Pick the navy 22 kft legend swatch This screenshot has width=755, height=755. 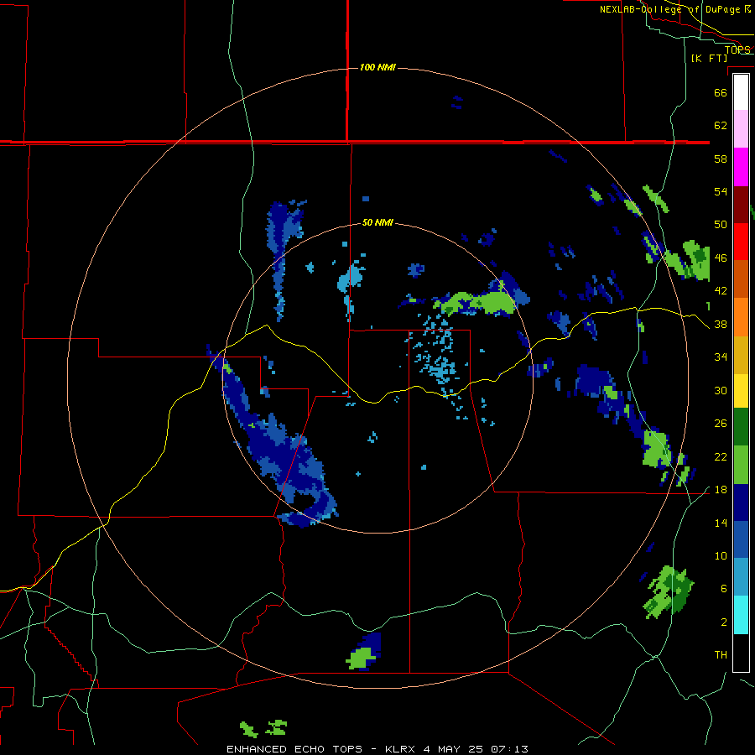pos(741,502)
